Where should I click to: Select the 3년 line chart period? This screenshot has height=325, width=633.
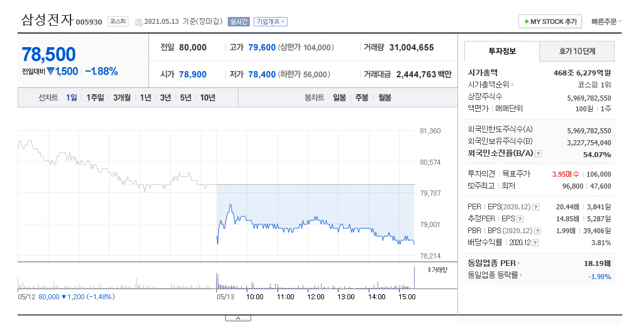pyautogui.click(x=165, y=97)
